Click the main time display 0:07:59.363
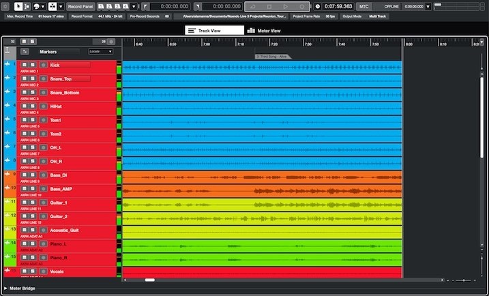489x296 pixels. (338, 6)
